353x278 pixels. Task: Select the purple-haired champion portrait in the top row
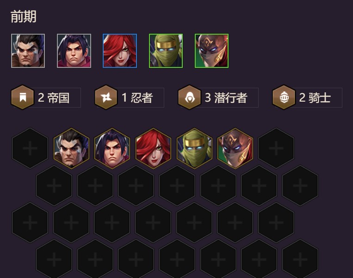[74, 51]
